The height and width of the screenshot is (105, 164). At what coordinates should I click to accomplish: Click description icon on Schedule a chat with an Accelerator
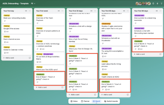click(x=103, y=43)
